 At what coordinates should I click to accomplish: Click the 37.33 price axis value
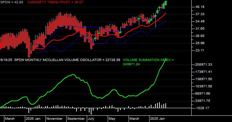pos(200,14)
